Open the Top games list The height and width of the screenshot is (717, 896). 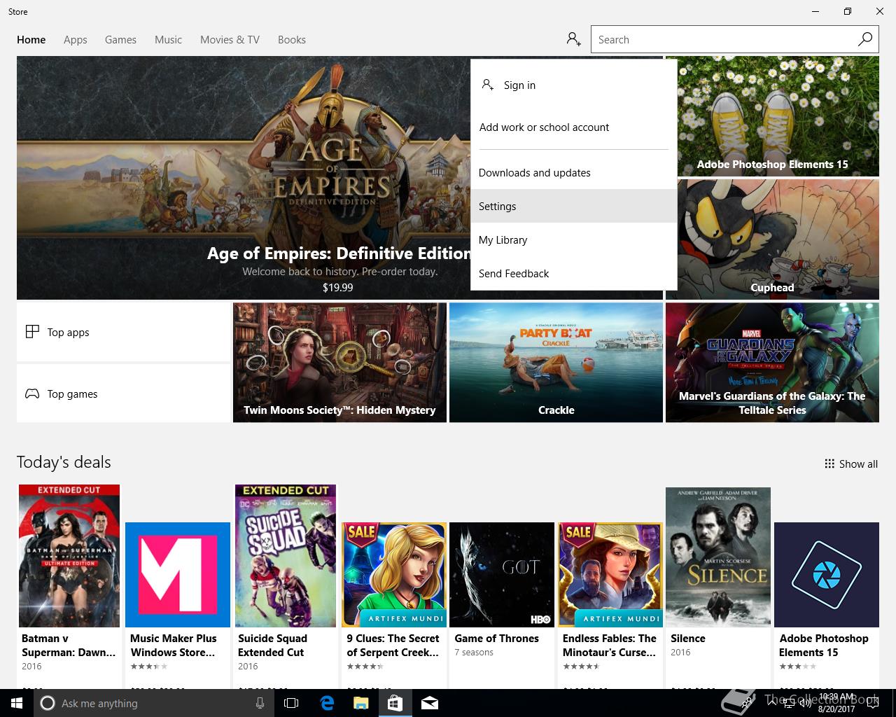click(123, 394)
